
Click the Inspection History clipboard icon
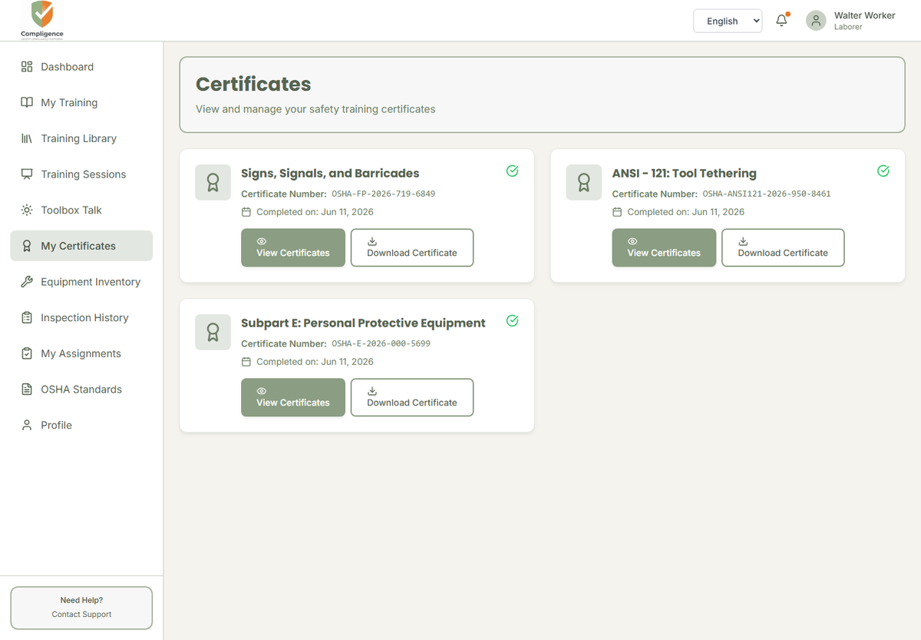(x=27, y=318)
